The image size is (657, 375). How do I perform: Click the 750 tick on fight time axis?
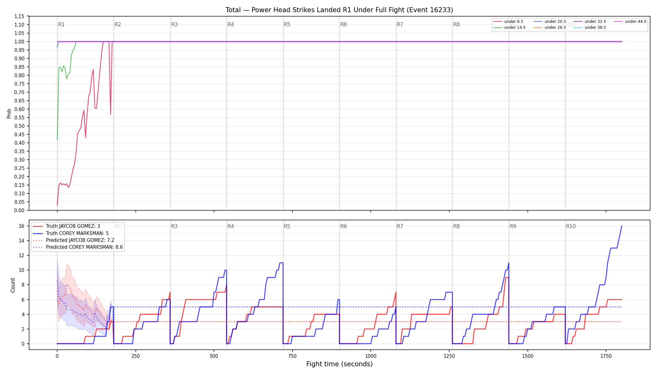292,356
